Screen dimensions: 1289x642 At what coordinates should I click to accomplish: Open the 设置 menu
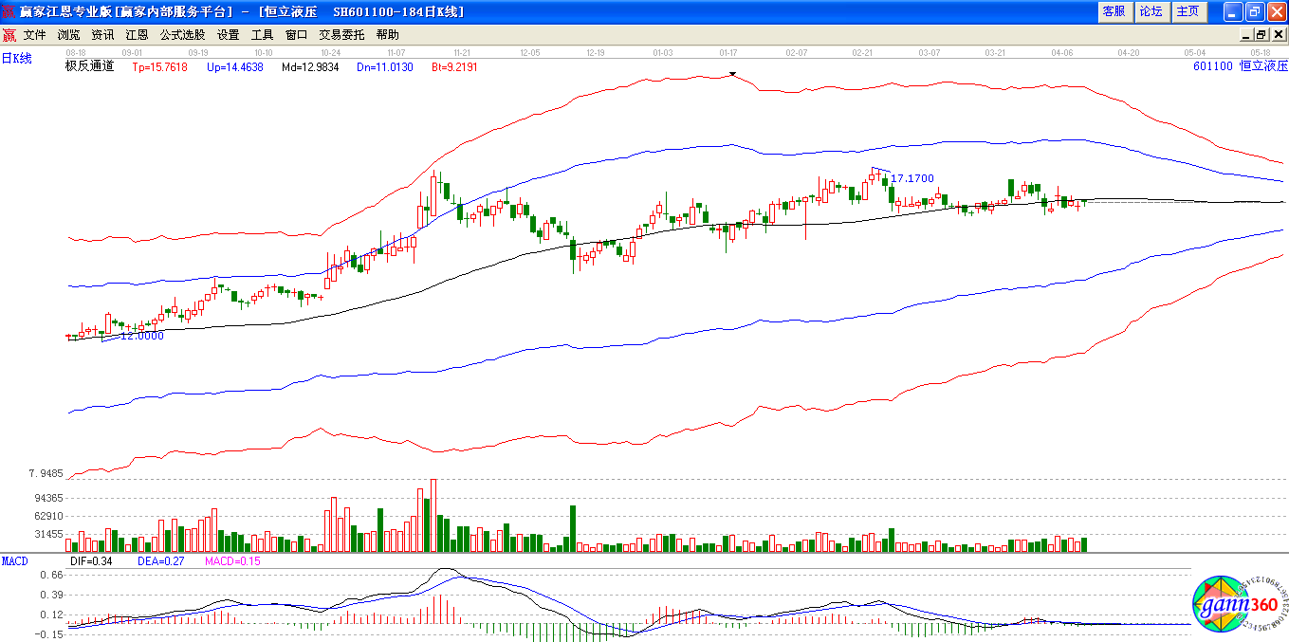(228, 35)
